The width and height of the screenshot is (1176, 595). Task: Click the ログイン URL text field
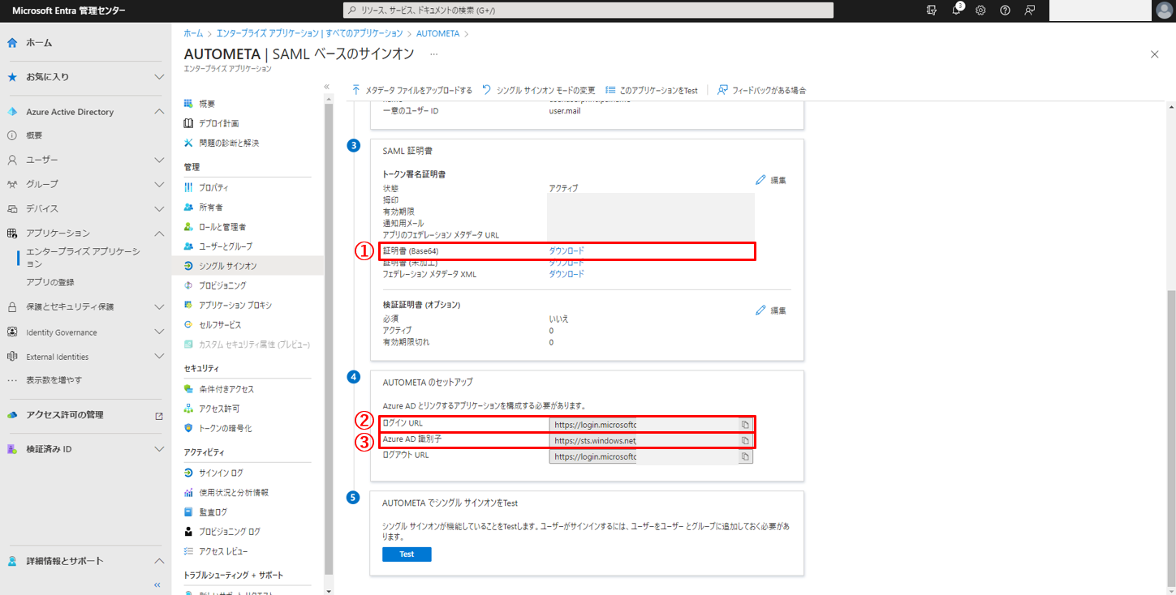(x=643, y=424)
